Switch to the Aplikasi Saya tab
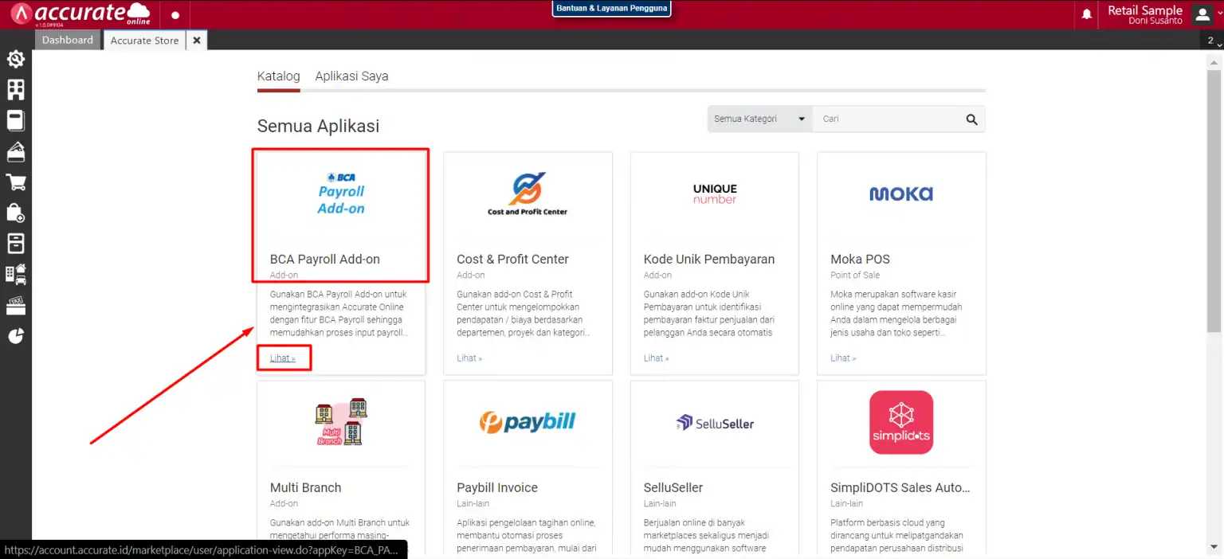Image resolution: width=1224 pixels, height=559 pixels. pyautogui.click(x=351, y=76)
